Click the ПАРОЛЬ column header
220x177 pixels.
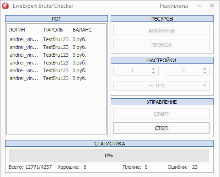click(x=54, y=30)
